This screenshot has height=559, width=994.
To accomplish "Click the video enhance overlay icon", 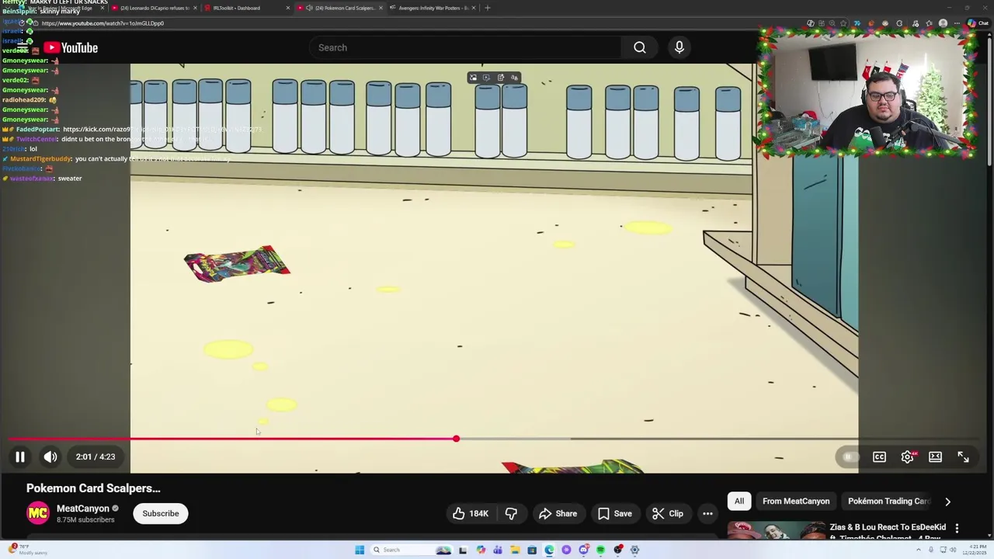I will 487,78.
